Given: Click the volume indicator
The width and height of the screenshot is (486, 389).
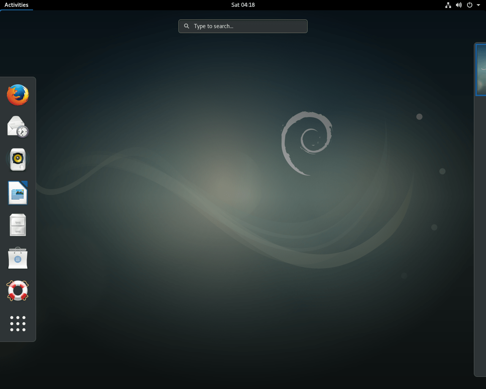Looking at the screenshot, I should (x=459, y=5).
